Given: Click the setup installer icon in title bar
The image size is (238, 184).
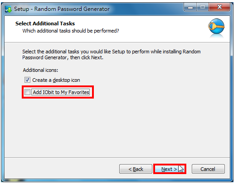Looking at the screenshot, I should click(x=8, y=9).
